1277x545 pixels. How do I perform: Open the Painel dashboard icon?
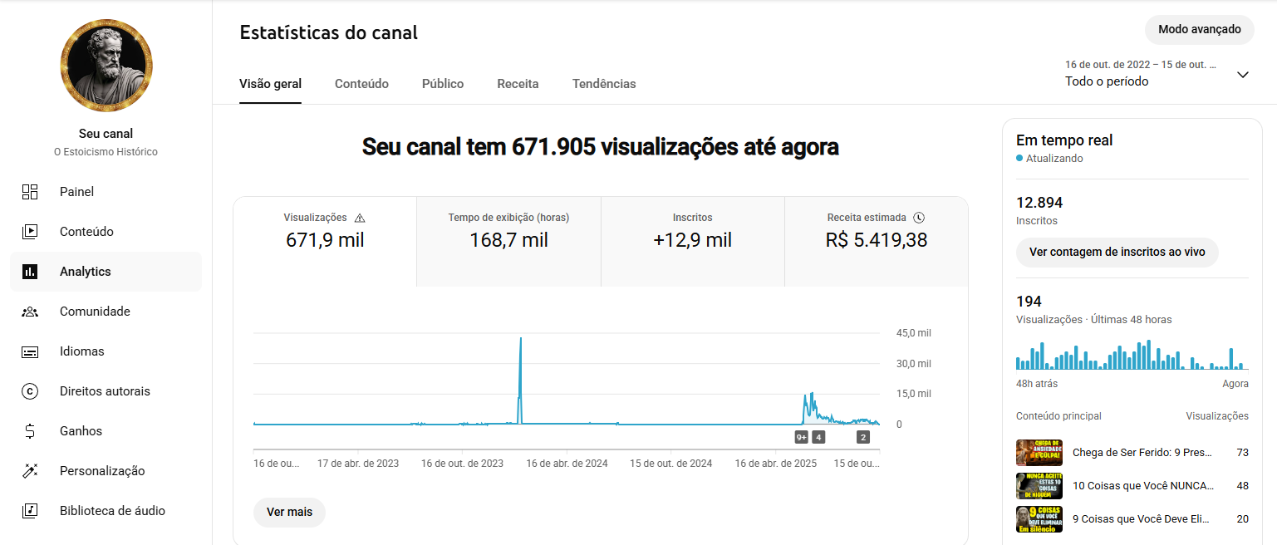[30, 192]
